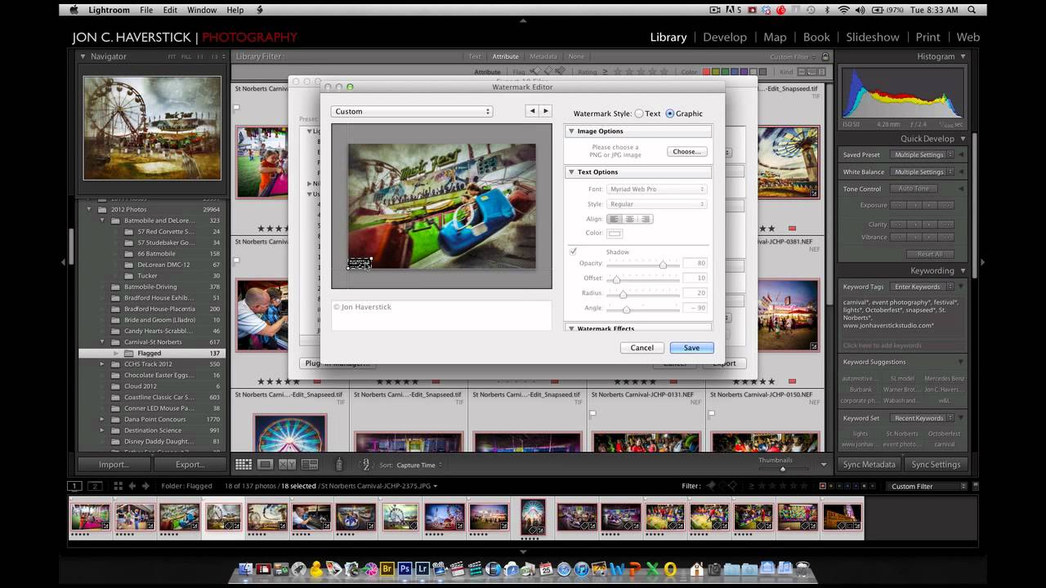Collapse the Text Options section
Viewport: 1046px width, 588px height.
[571, 172]
